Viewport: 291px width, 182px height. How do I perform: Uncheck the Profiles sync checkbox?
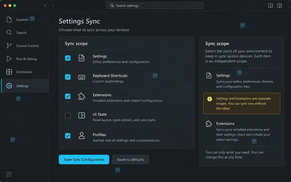tap(68, 136)
